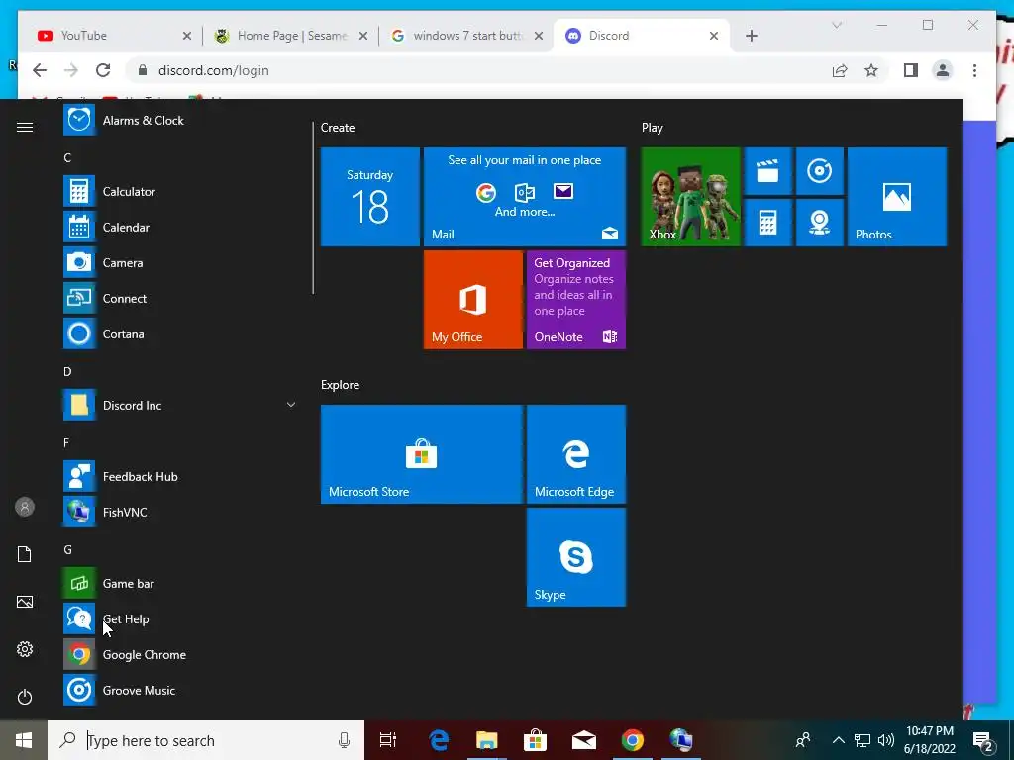The width and height of the screenshot is (1014, 760).
Task: Open the Groove Music small tile
Action: tap(819, 171)
